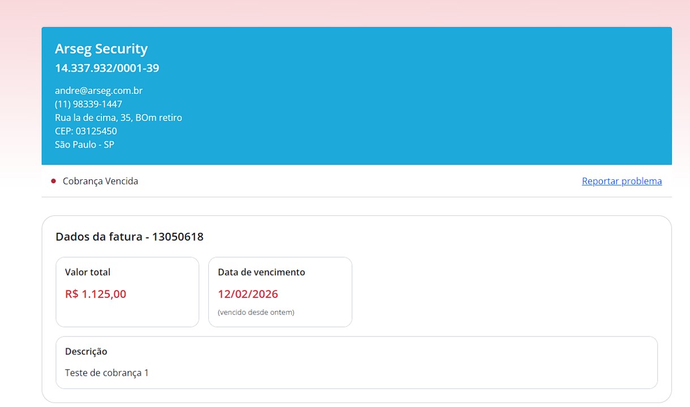Click the Arseg Security company name

coord(101,49)
